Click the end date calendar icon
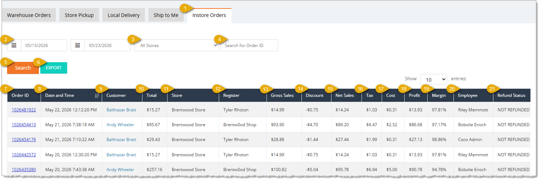The height and width of the screenshot is (181, 540). pyautogui.click(x=78, y=45)
